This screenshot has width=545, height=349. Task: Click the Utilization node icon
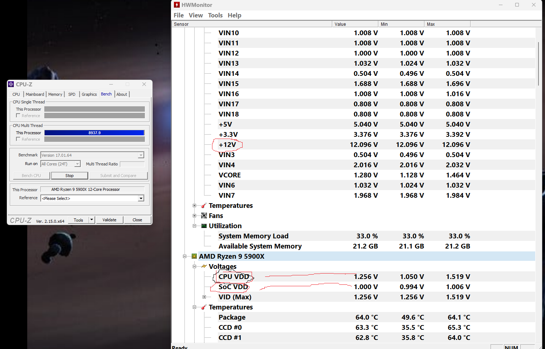point(204,226)
